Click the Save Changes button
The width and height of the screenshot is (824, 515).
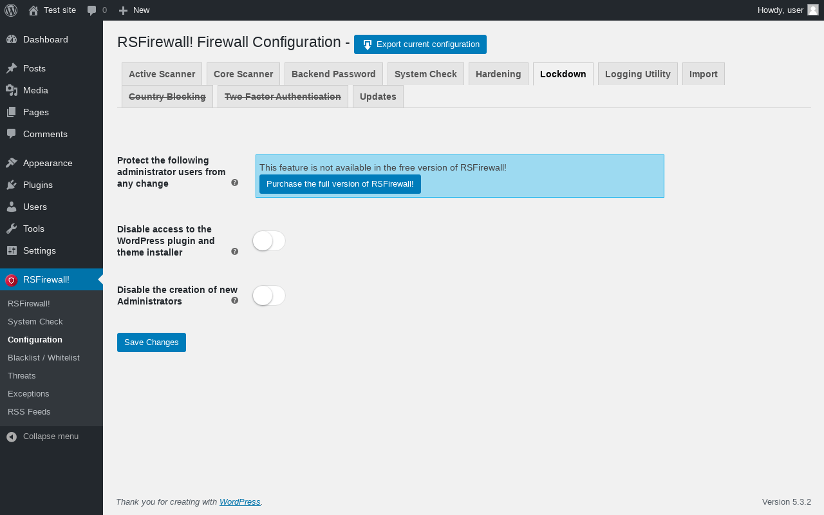coord(151,342)
